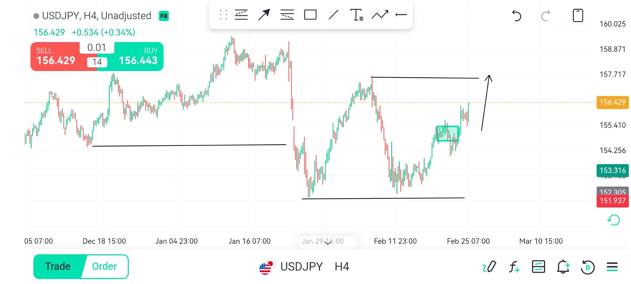This screenshot has width=631, height=284.
Task: Undo the last drawing action
Action: click(517, 16)
